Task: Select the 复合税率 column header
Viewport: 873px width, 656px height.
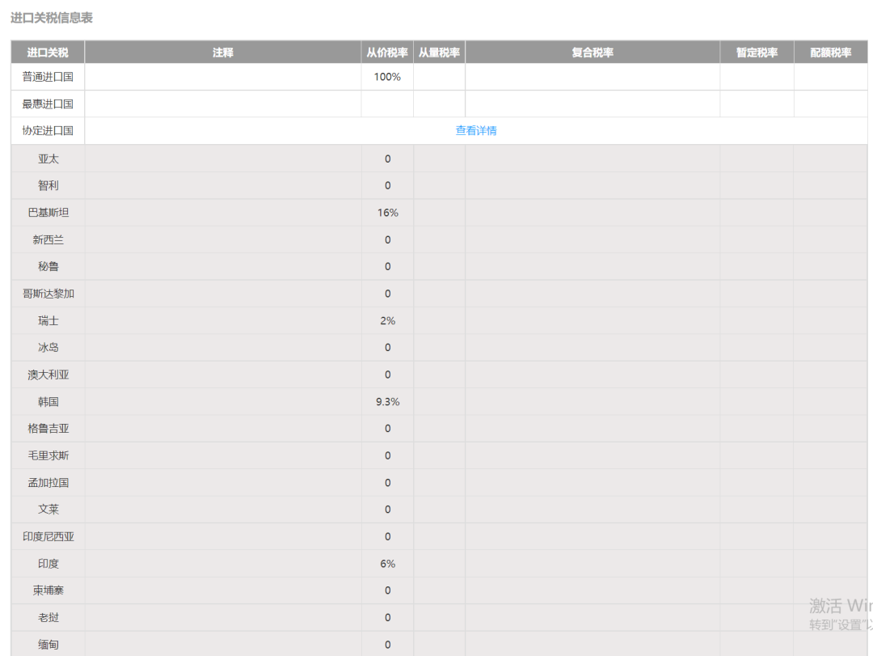Action: point(593,53)
